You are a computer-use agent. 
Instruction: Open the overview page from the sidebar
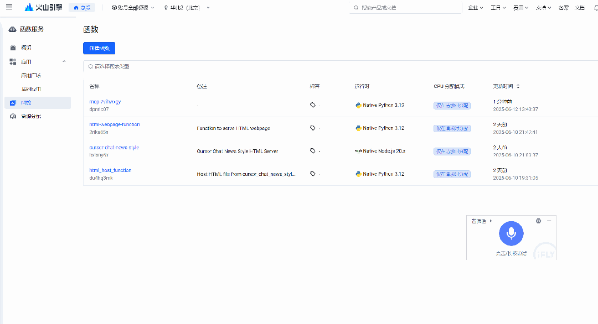point(26,48)
